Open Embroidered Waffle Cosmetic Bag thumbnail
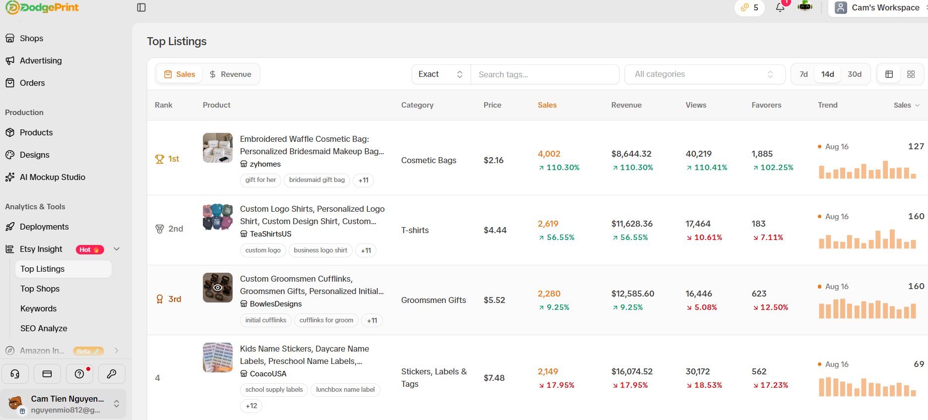This screenshot has width=928, height=420. click(x=218, y=148)
